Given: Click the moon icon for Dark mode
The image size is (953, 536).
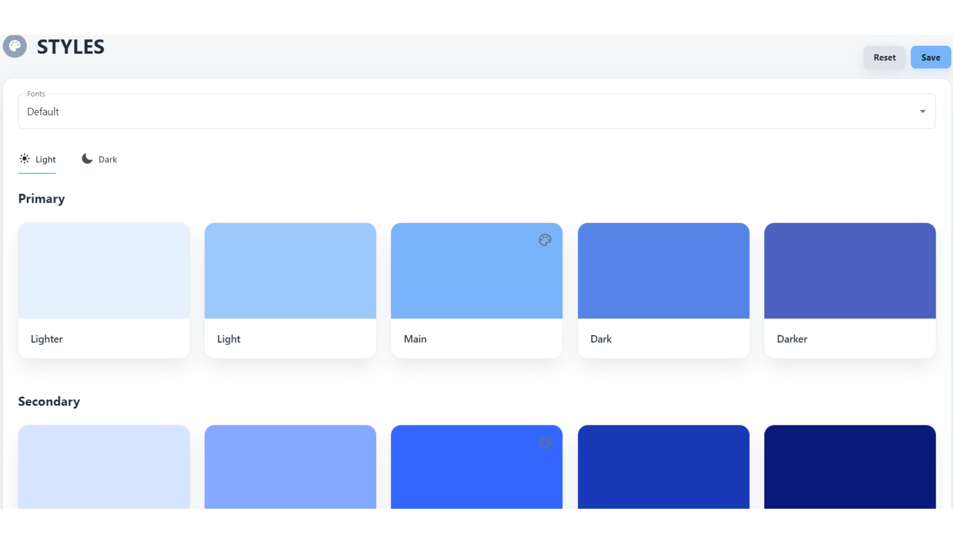Looking at the screenshot, I should pos(87,159).
